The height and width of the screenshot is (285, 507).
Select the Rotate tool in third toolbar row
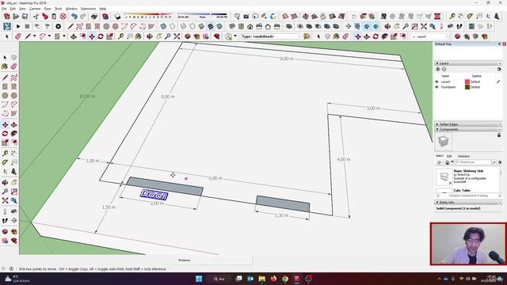tap(101, 36)
